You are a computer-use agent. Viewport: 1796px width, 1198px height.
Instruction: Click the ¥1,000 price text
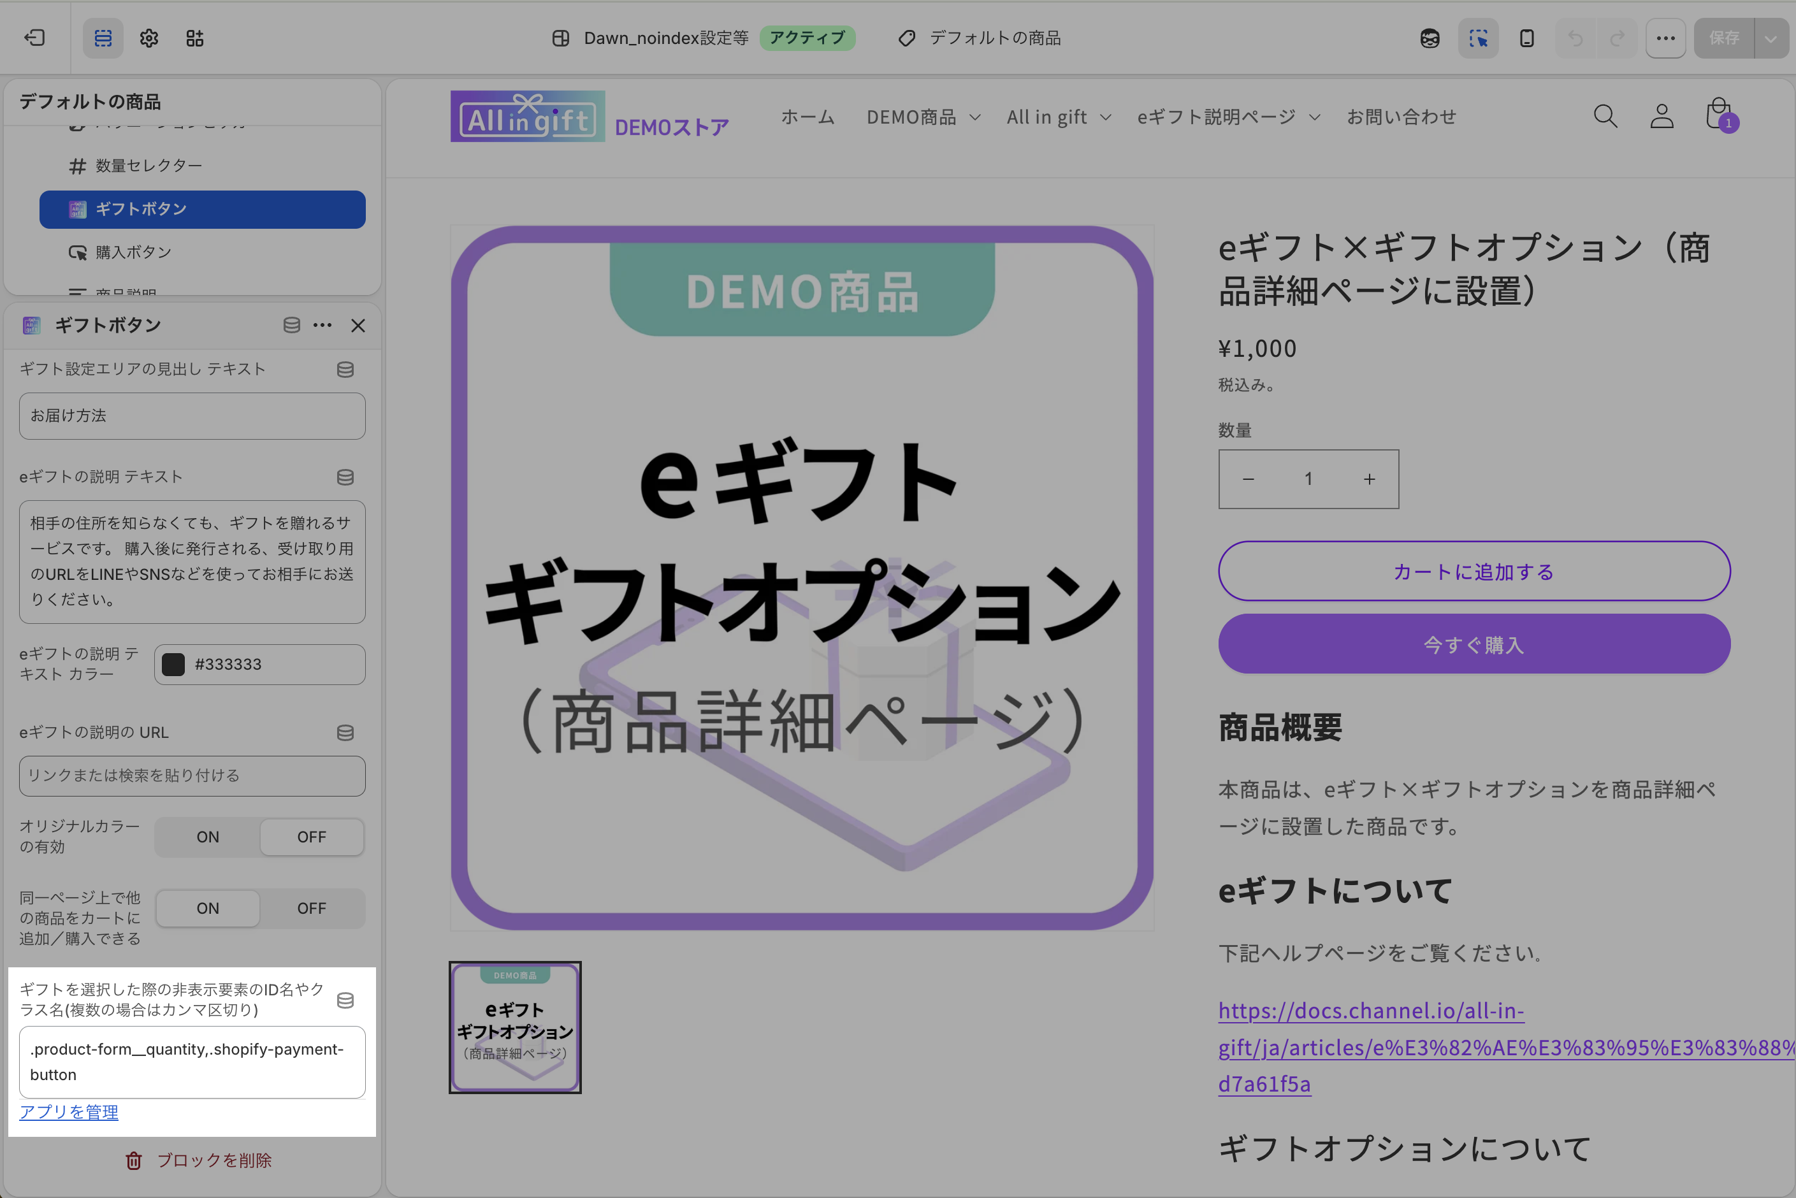click(1257, 349)
